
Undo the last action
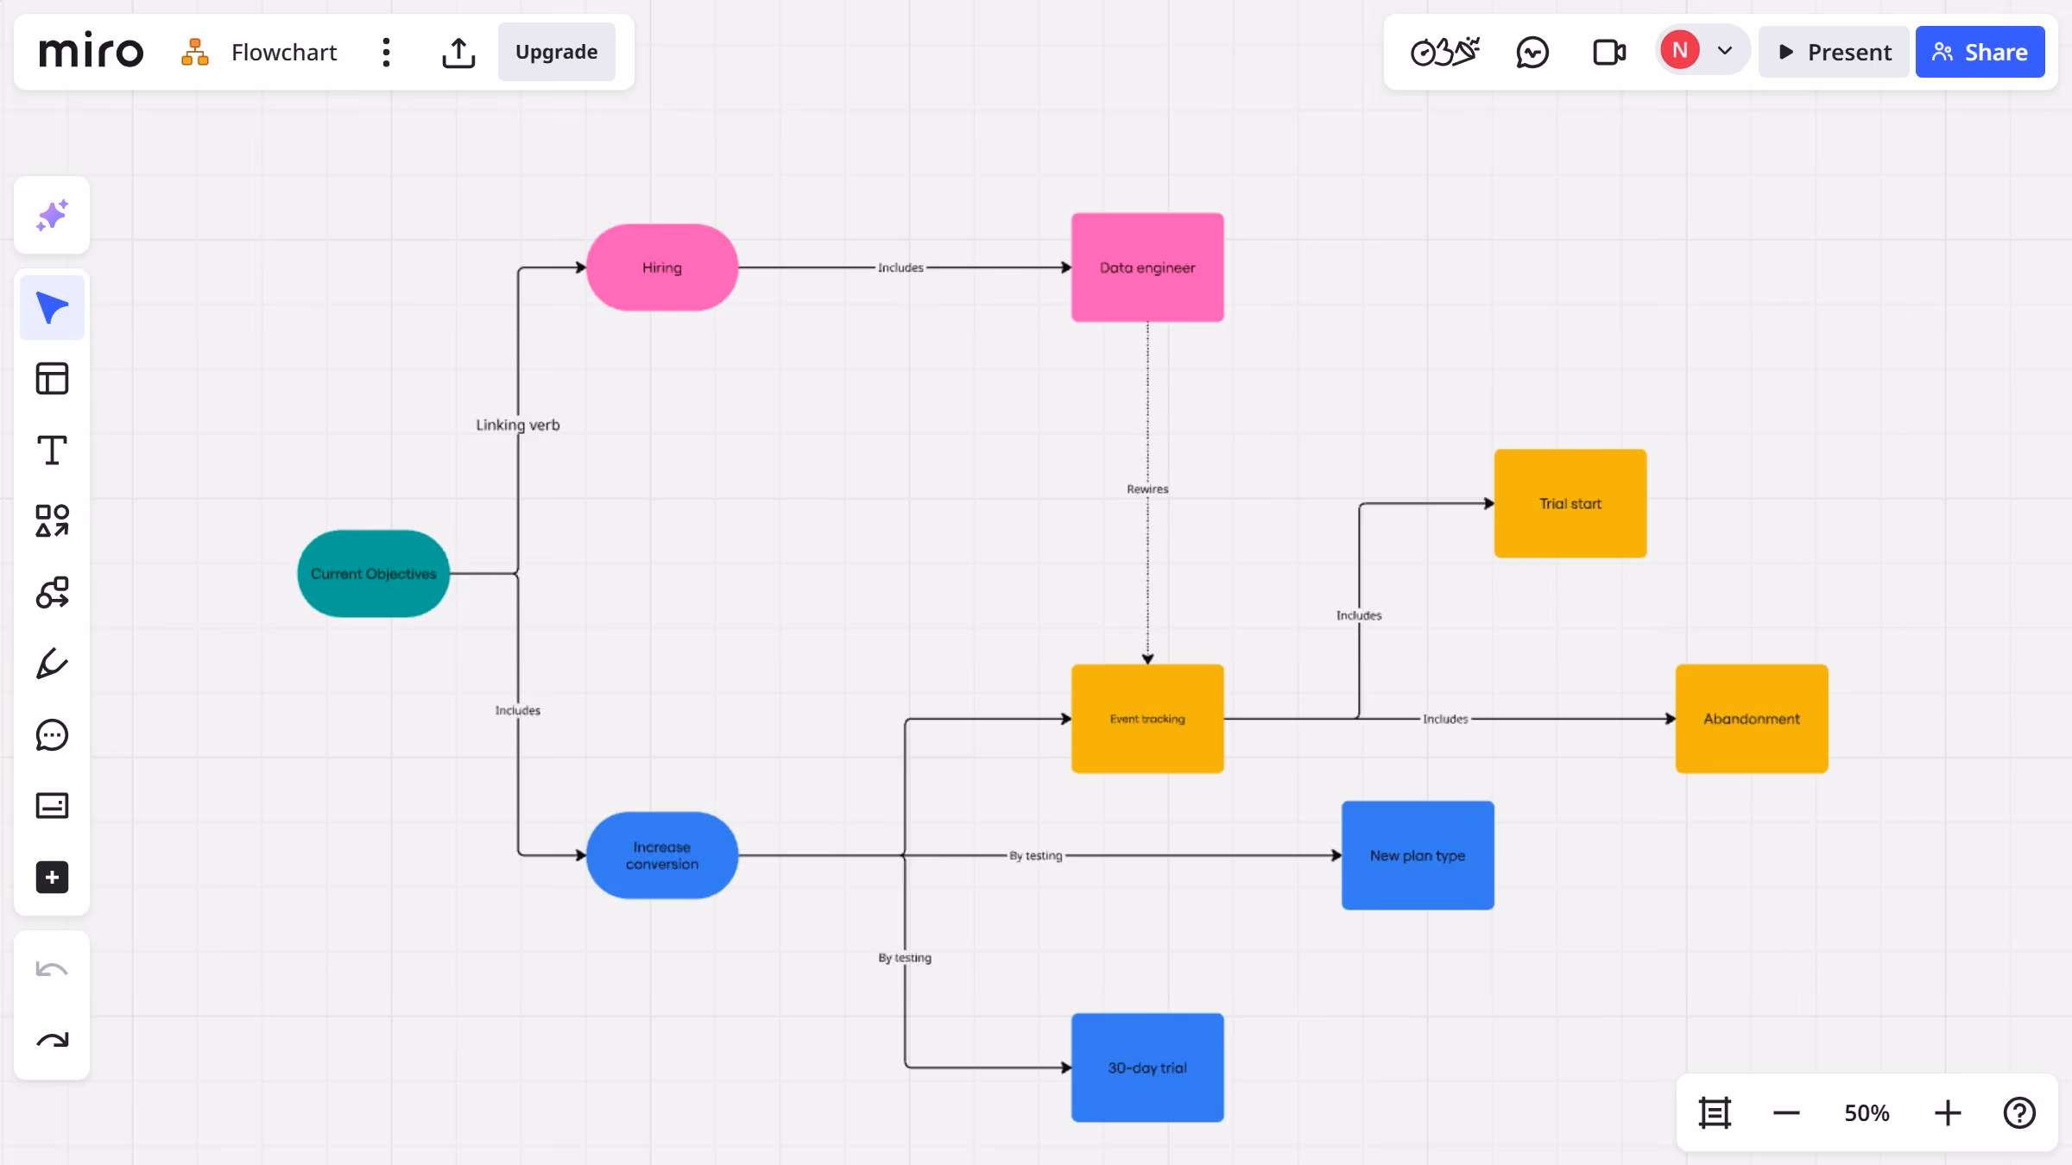coord(52,969)
